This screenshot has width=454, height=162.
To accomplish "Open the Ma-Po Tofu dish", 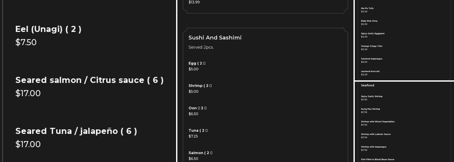I will point(367,8).
